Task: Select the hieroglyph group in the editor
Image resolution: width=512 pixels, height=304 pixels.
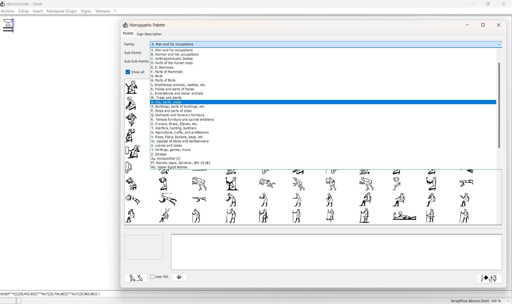Action: [8, 25]
